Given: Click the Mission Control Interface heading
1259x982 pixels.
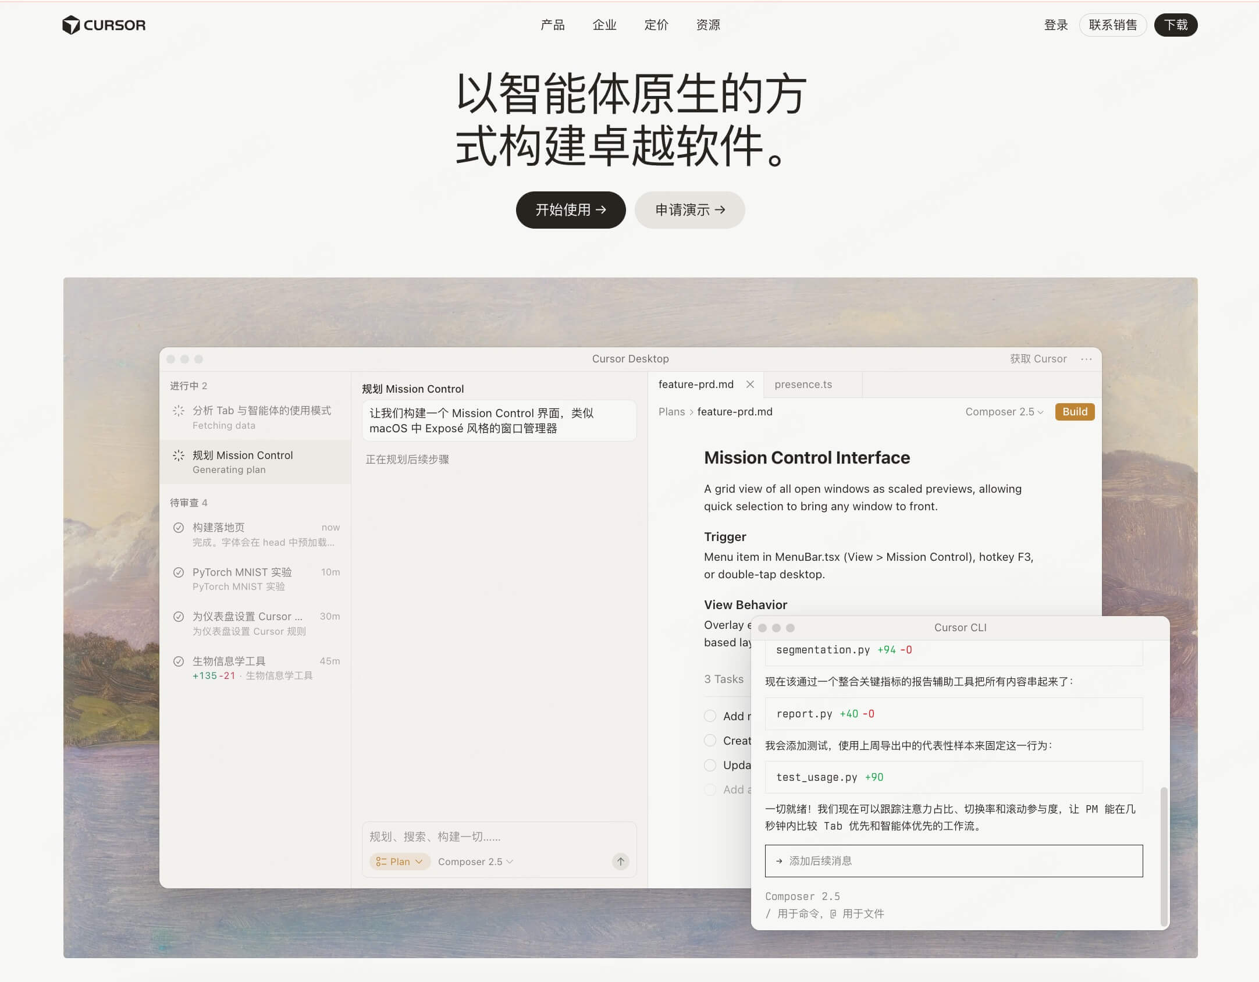Looking at the screenshot, I should [x=807, y=458].
